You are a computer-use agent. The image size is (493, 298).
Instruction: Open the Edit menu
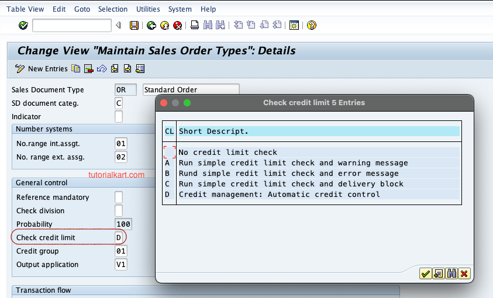pyautogui.click(x=59, y=9)
